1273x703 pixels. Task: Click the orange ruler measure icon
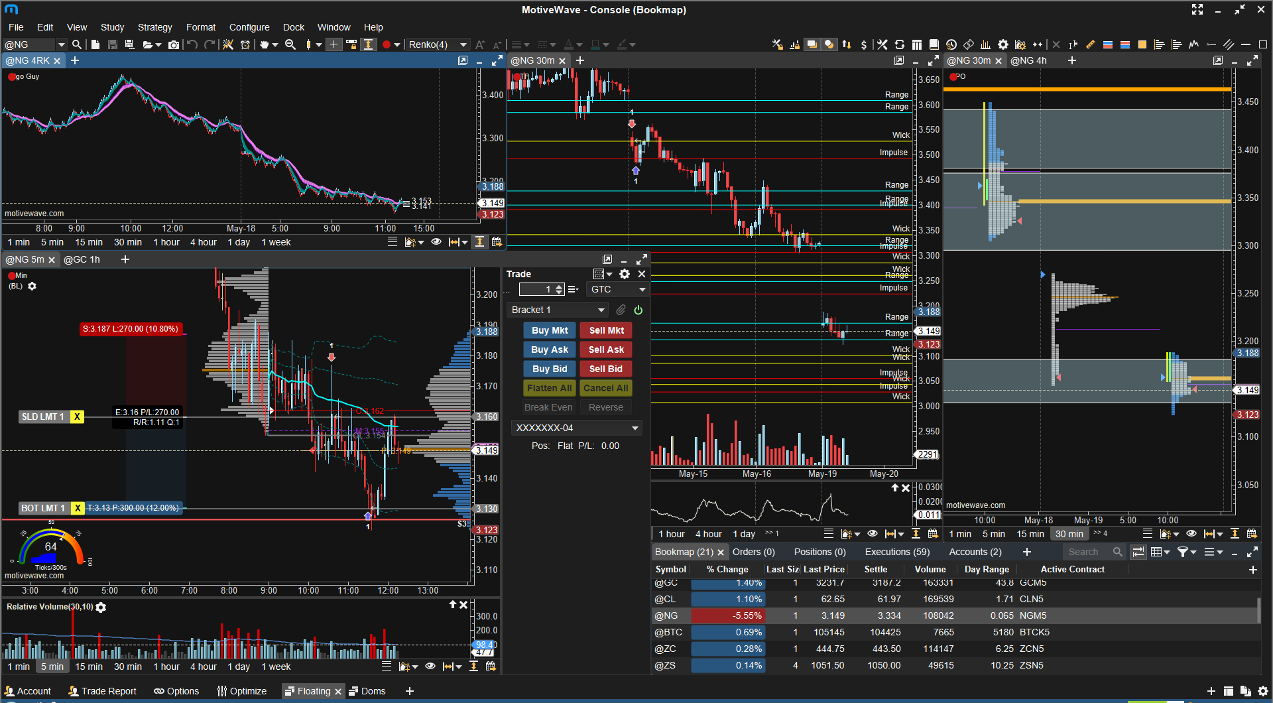tap(1091, 44)
